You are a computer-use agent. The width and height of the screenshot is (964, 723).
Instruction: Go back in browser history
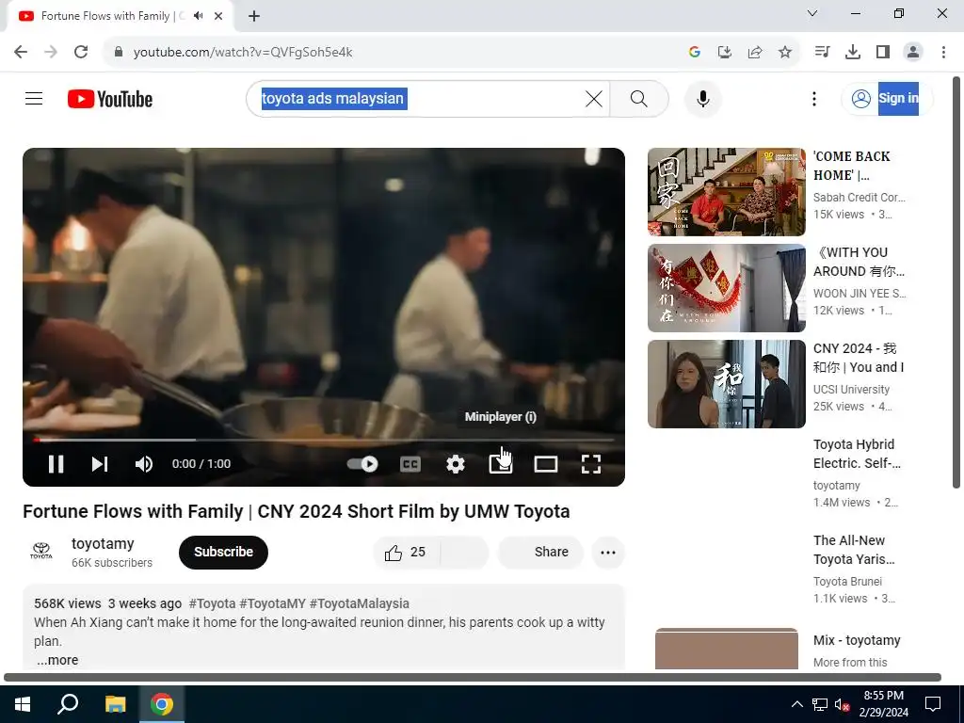point(21,53)
